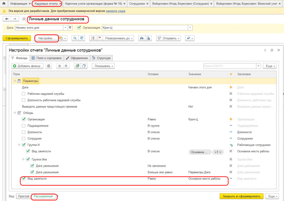Enable the Сотрудник filter checkbox

[x=24, y=139]
